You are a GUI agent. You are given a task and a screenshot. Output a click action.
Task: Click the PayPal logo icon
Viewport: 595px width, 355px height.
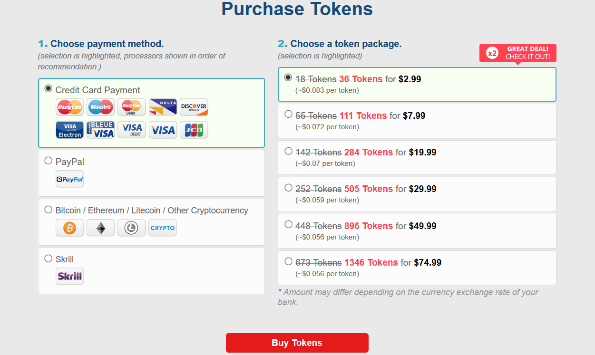tap(70, 179)
